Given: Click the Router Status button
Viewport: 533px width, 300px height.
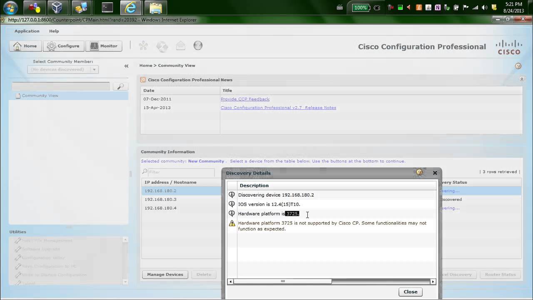Looking at the screenshot, I should pos(500,275).
